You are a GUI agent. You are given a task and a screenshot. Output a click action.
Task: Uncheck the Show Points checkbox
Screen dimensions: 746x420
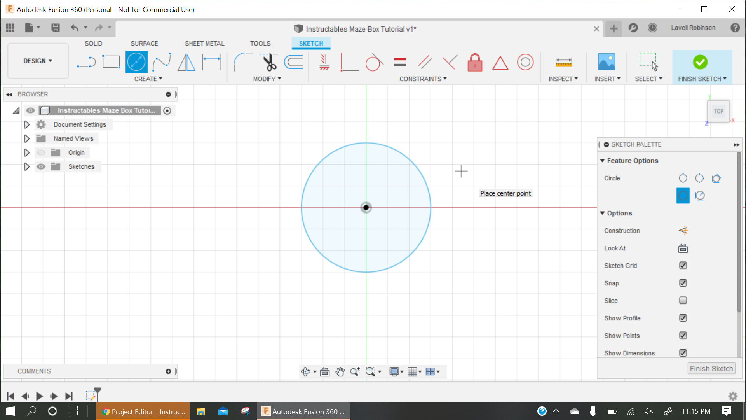683,336
